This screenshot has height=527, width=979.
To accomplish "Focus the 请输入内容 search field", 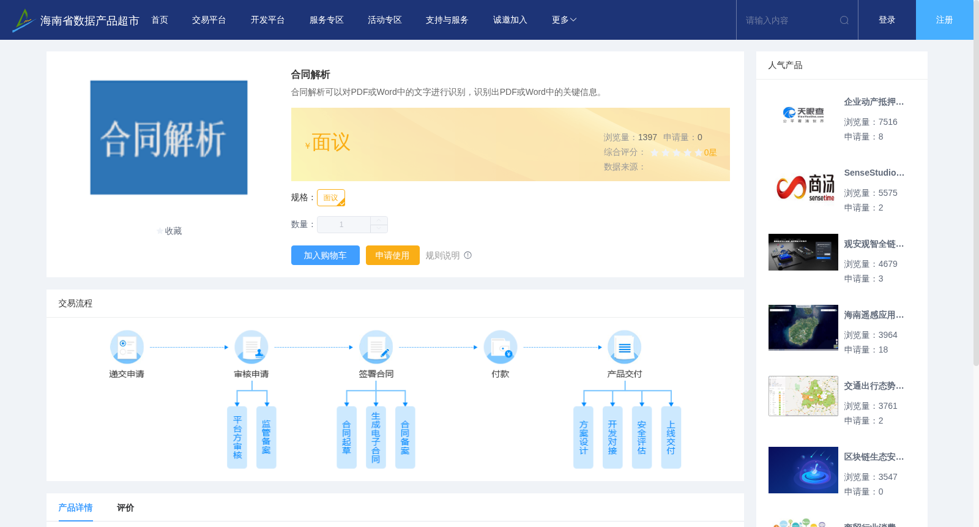I will point(789,20).
